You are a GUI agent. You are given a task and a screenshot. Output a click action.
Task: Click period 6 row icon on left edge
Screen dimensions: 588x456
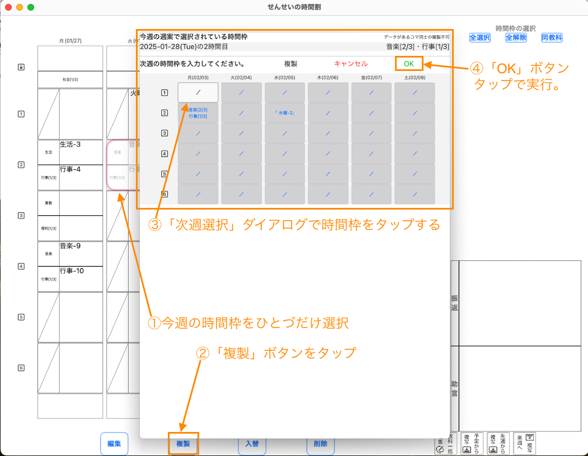[x=21, y=368]
